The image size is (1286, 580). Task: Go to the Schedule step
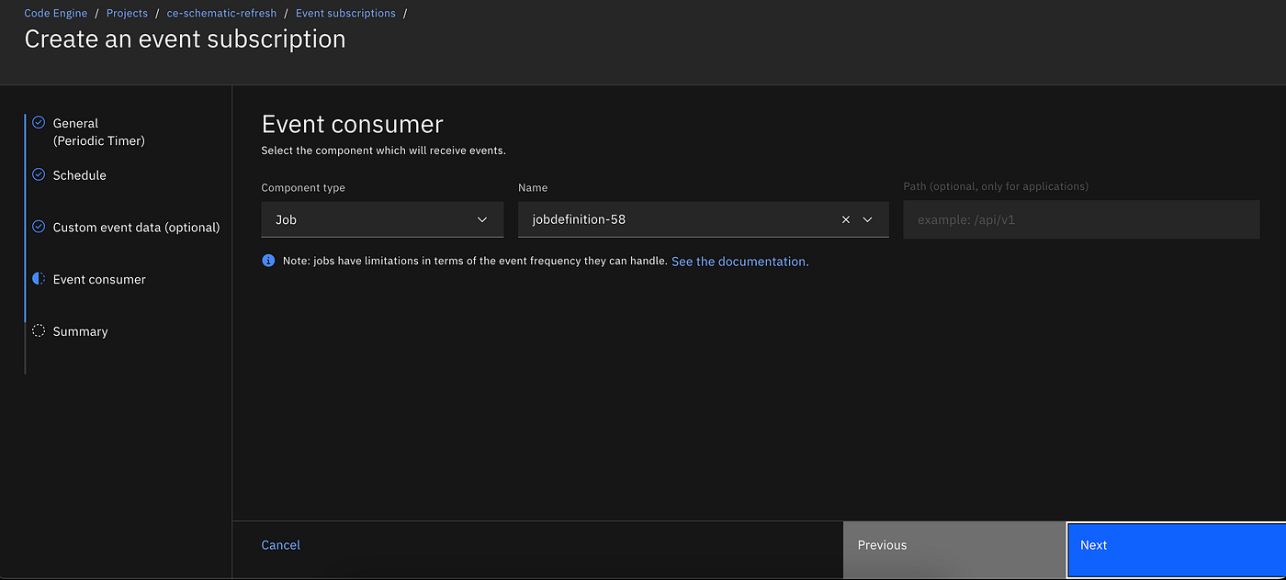(80, 175)
